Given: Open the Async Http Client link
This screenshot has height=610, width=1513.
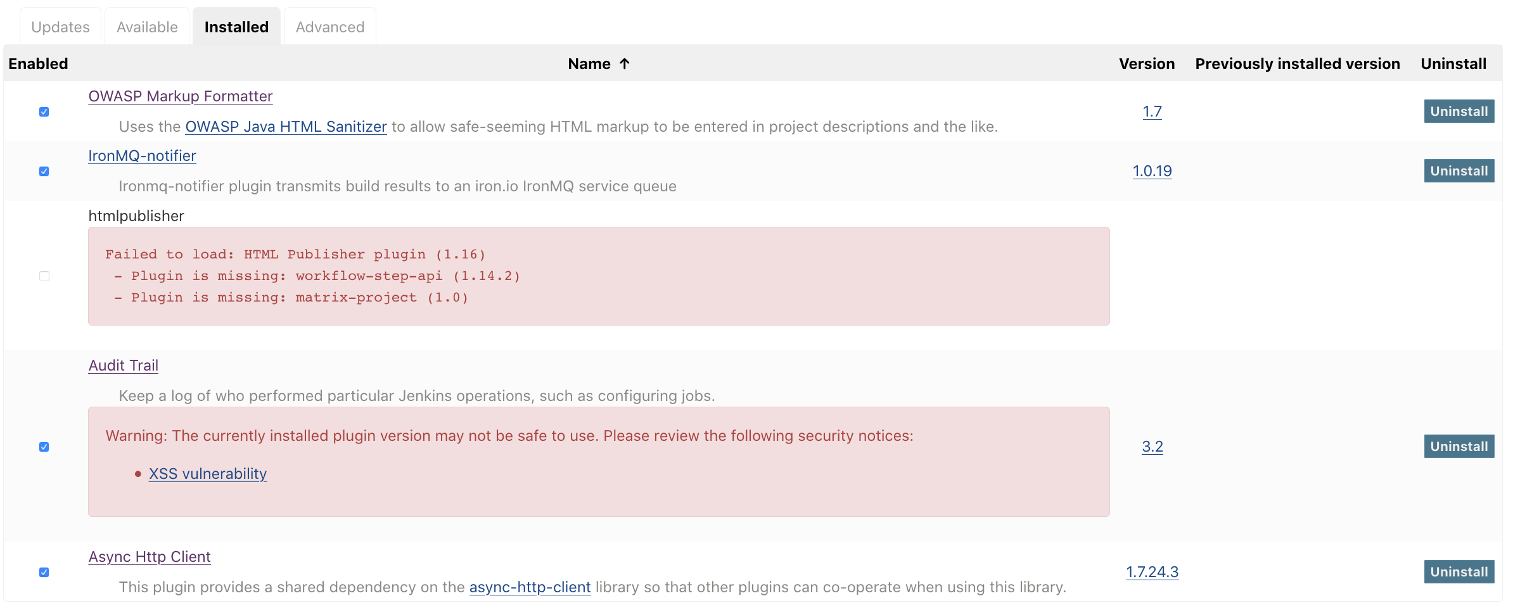Looking at the screenshot, I should (x=150, y=557).
